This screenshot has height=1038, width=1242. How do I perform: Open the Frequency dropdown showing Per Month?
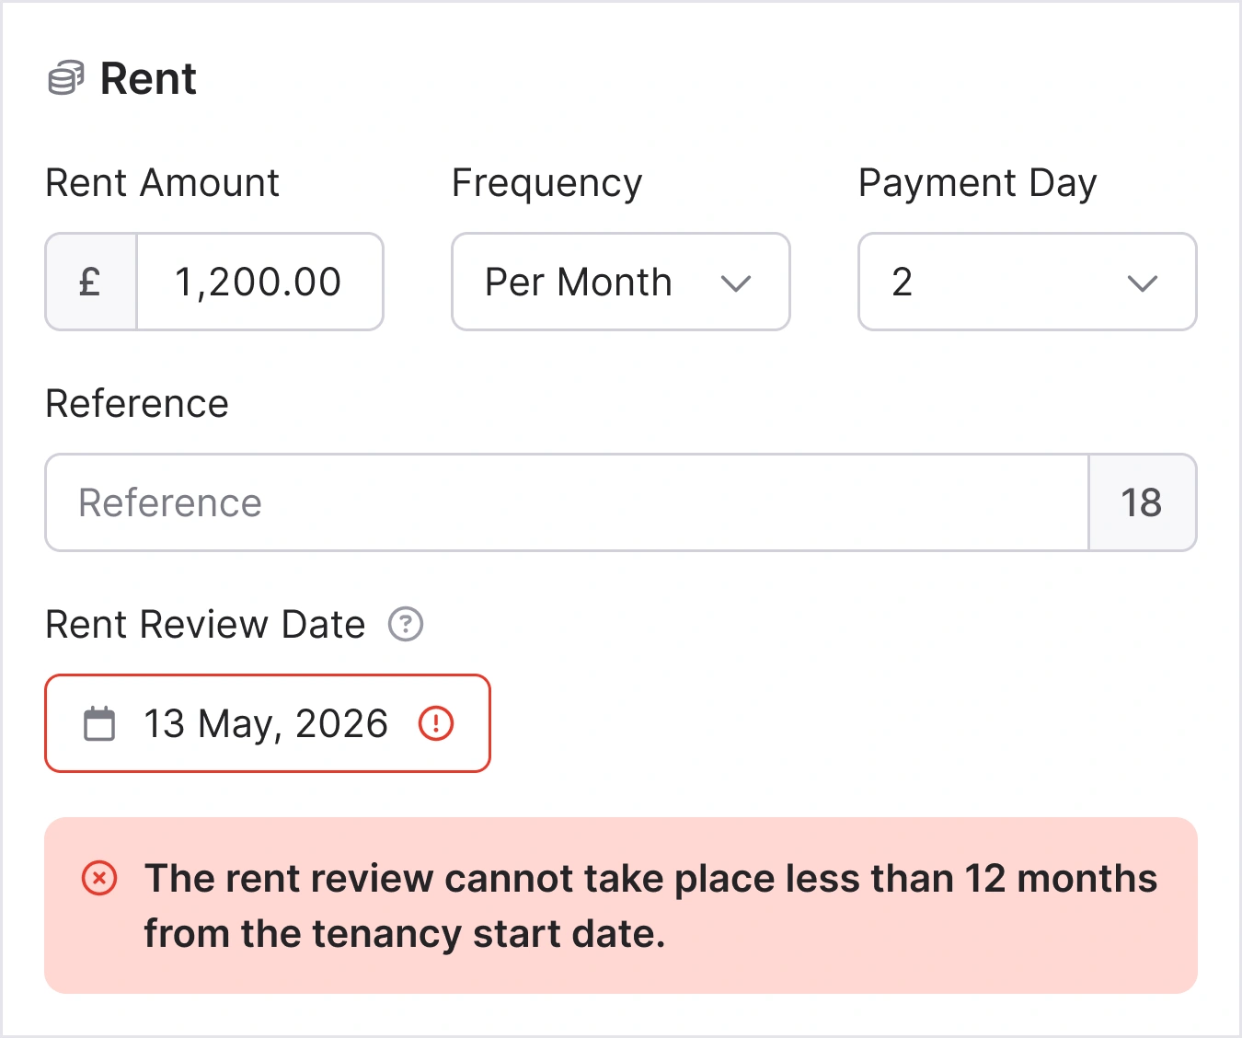(620, 282)
